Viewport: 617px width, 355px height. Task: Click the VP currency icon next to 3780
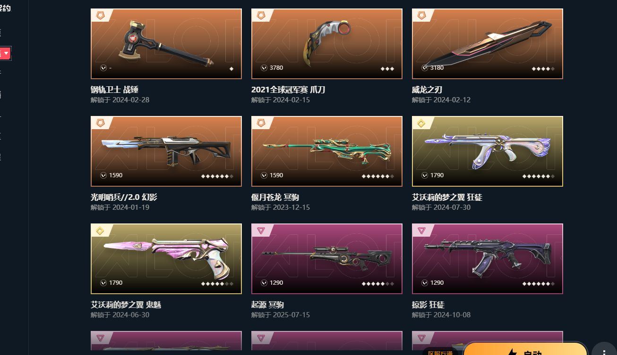coord(264,68)
